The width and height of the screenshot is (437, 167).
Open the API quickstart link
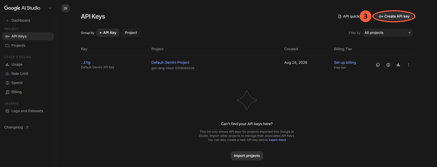tap(349, 16)
